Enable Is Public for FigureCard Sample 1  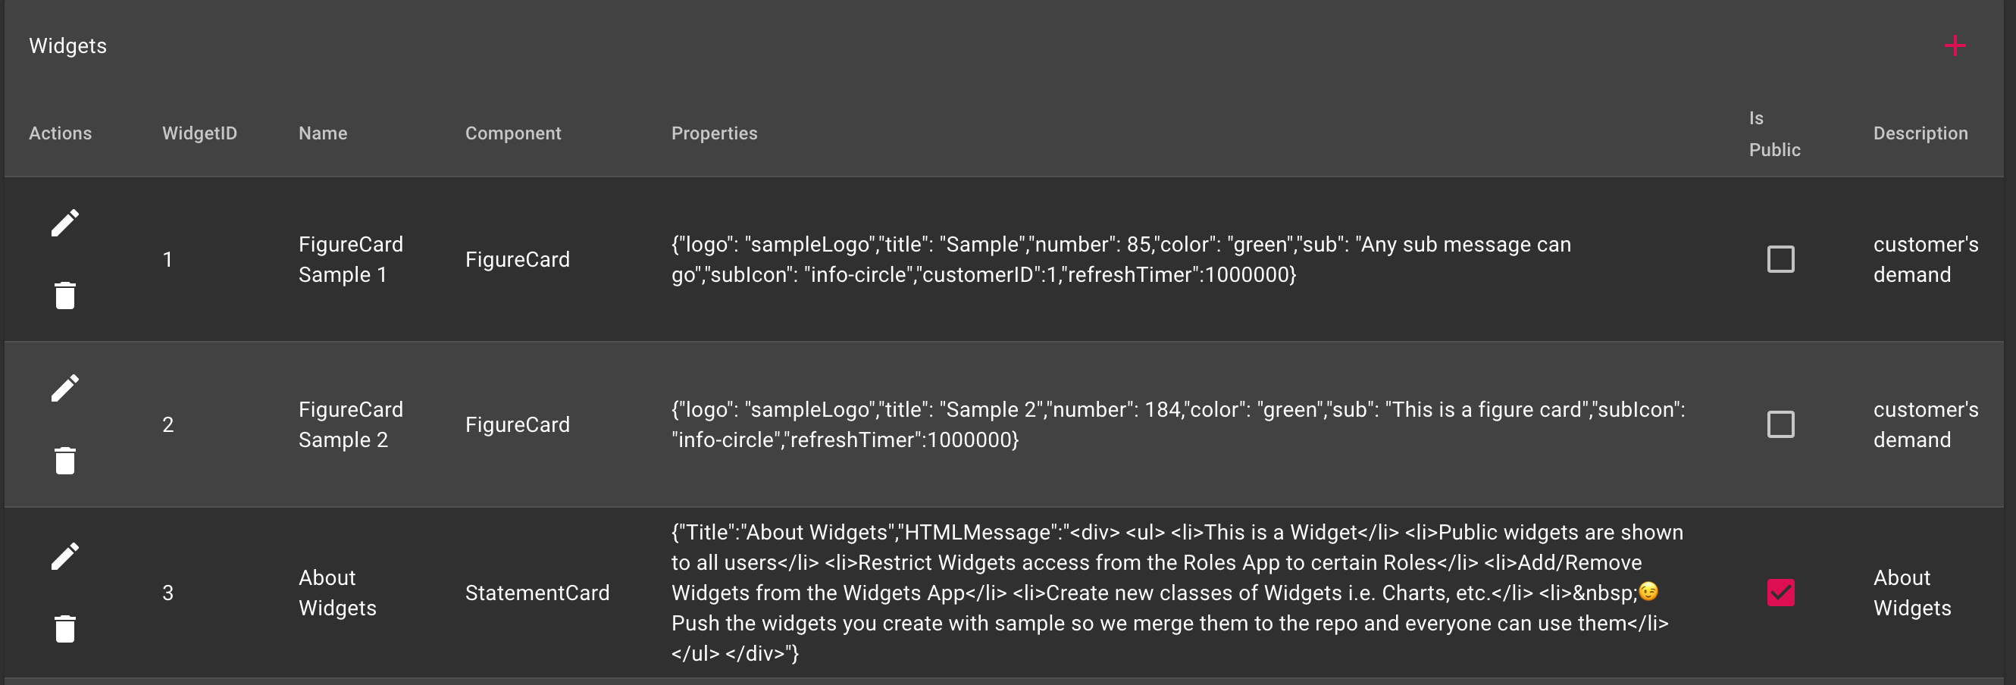click(1781, 258)
